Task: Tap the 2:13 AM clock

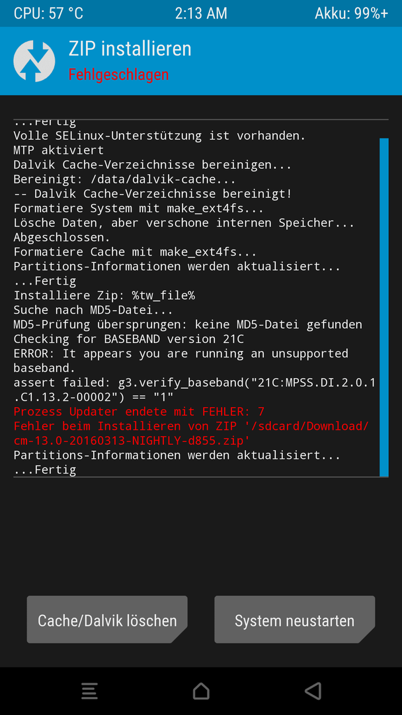Action: coord(201,13)
